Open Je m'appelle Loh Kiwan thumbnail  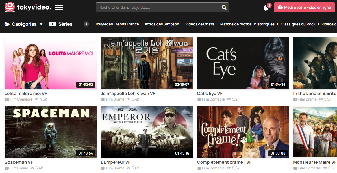pyautogui.click(x=147, y=63)
